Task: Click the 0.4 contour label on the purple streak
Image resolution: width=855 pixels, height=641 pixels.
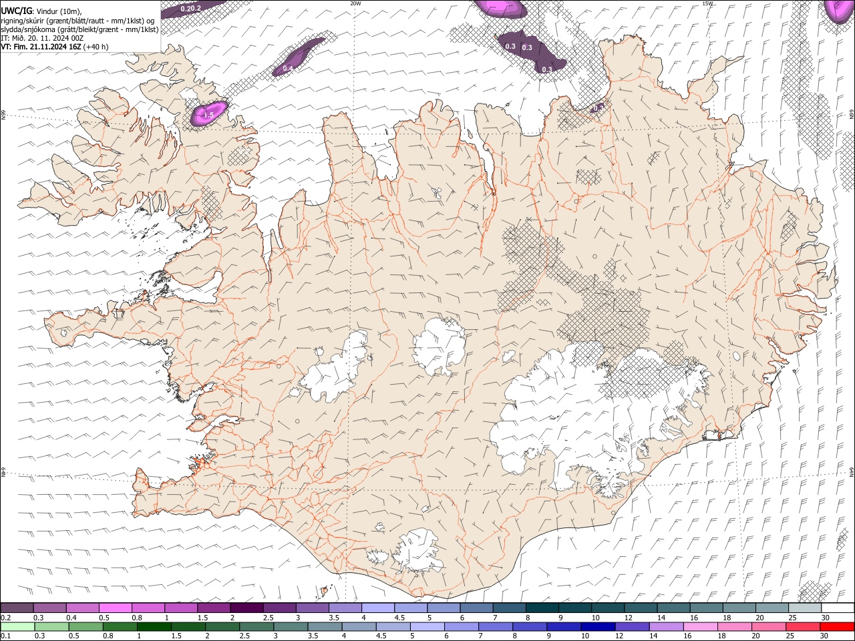Action: tap(288, 68)
